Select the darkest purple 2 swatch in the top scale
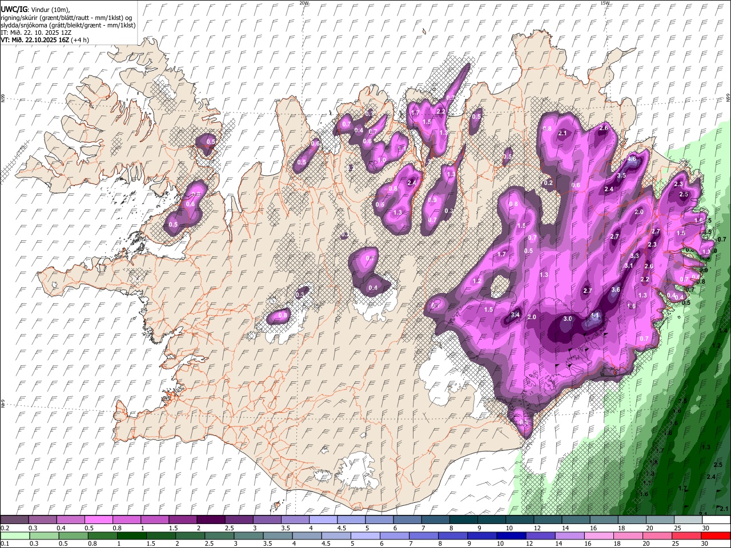731x548 pixels. (x=210, y=520)
